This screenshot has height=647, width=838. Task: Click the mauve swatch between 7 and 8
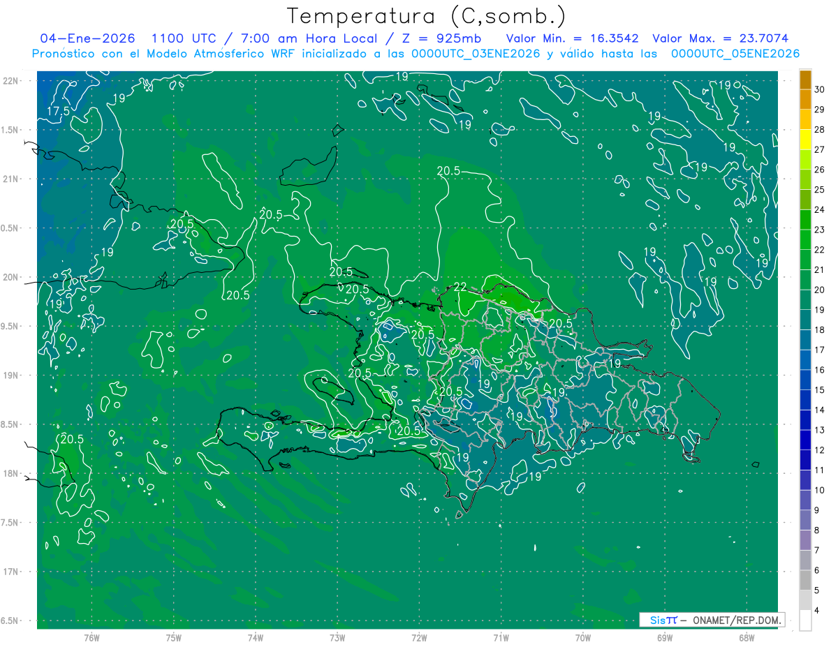tap(805, 540)
